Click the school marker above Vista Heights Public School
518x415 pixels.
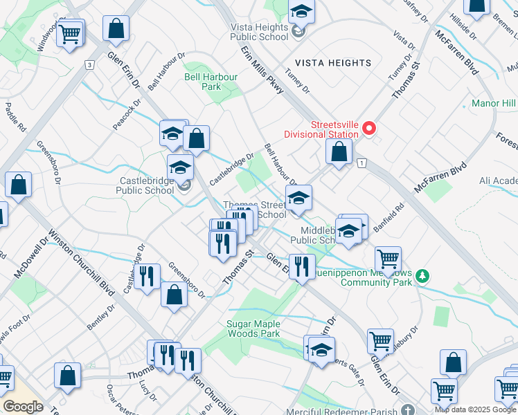pyautogui.click(x=301, y=12)
